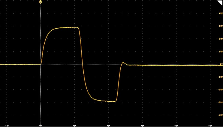Click the 0 s time axis label
223x127 pixels.
point(40,126)
